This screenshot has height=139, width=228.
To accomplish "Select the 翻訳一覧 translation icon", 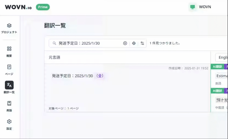I will point(9,85).
